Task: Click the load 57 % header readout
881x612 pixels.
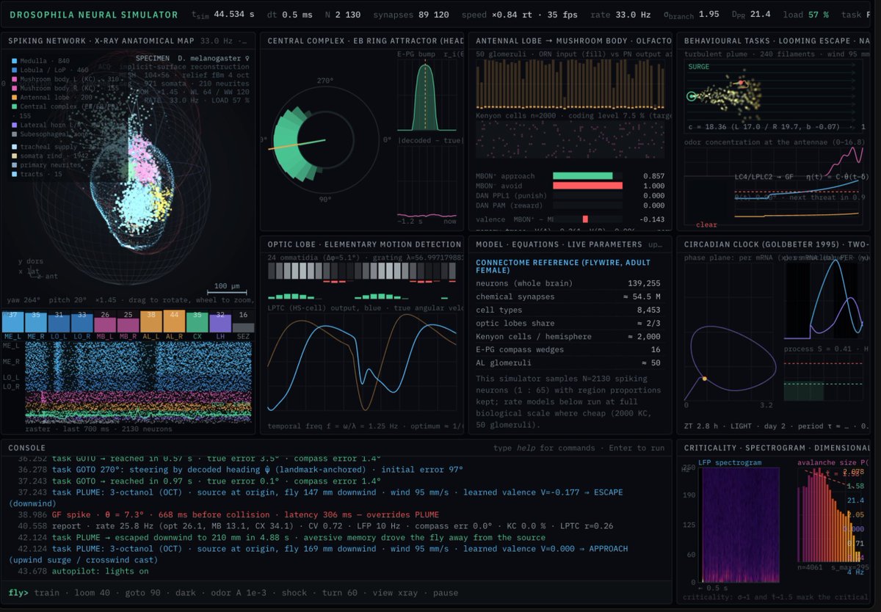Action: click(x=808, y=15)
